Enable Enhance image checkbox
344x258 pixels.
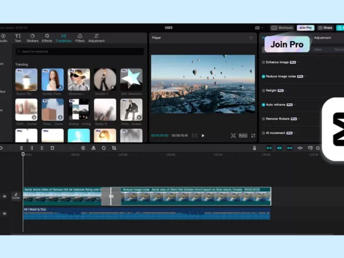tap(264, 62)
